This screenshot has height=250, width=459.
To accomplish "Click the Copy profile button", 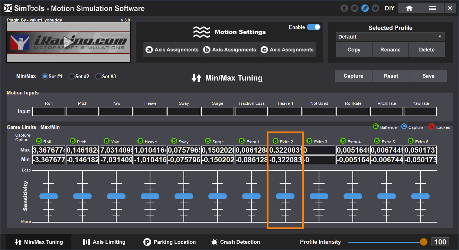I will click(354, 50).
